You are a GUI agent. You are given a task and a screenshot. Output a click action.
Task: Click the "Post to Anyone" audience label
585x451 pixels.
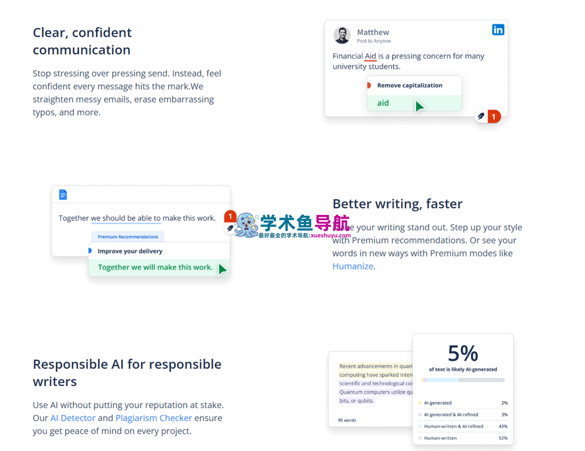tap(374, 41)
